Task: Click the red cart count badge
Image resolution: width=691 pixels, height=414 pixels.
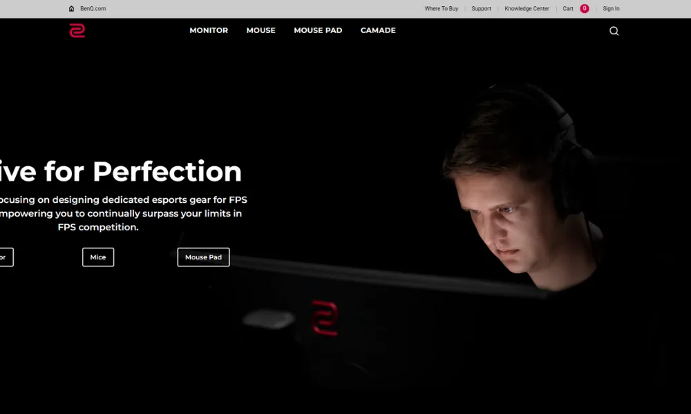Action: tap(585, 8)
